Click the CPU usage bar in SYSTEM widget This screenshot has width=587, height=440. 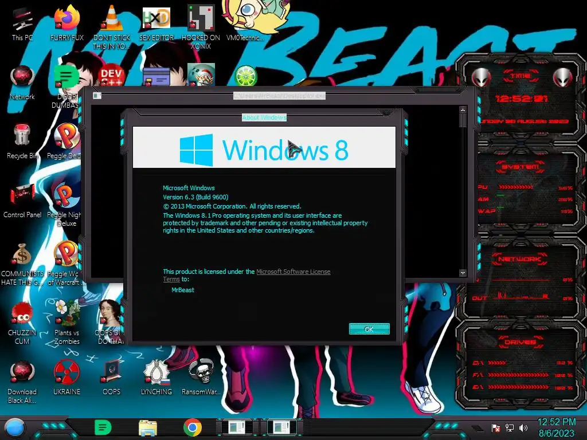pos(516,187)
